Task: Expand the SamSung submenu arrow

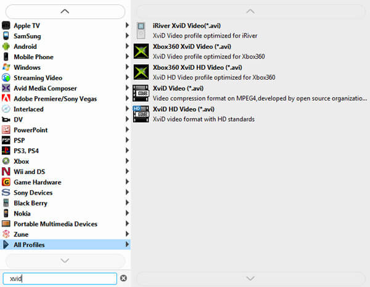Action: coord(127,36)
